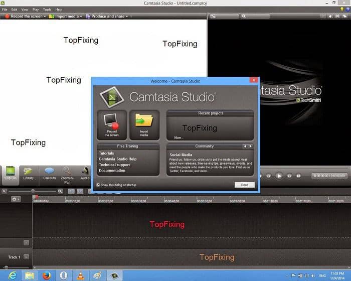Viewport: 351px width, 281px height.
Task: Open the timeline track settings dropdown
Action: click(x=16, y=199)
